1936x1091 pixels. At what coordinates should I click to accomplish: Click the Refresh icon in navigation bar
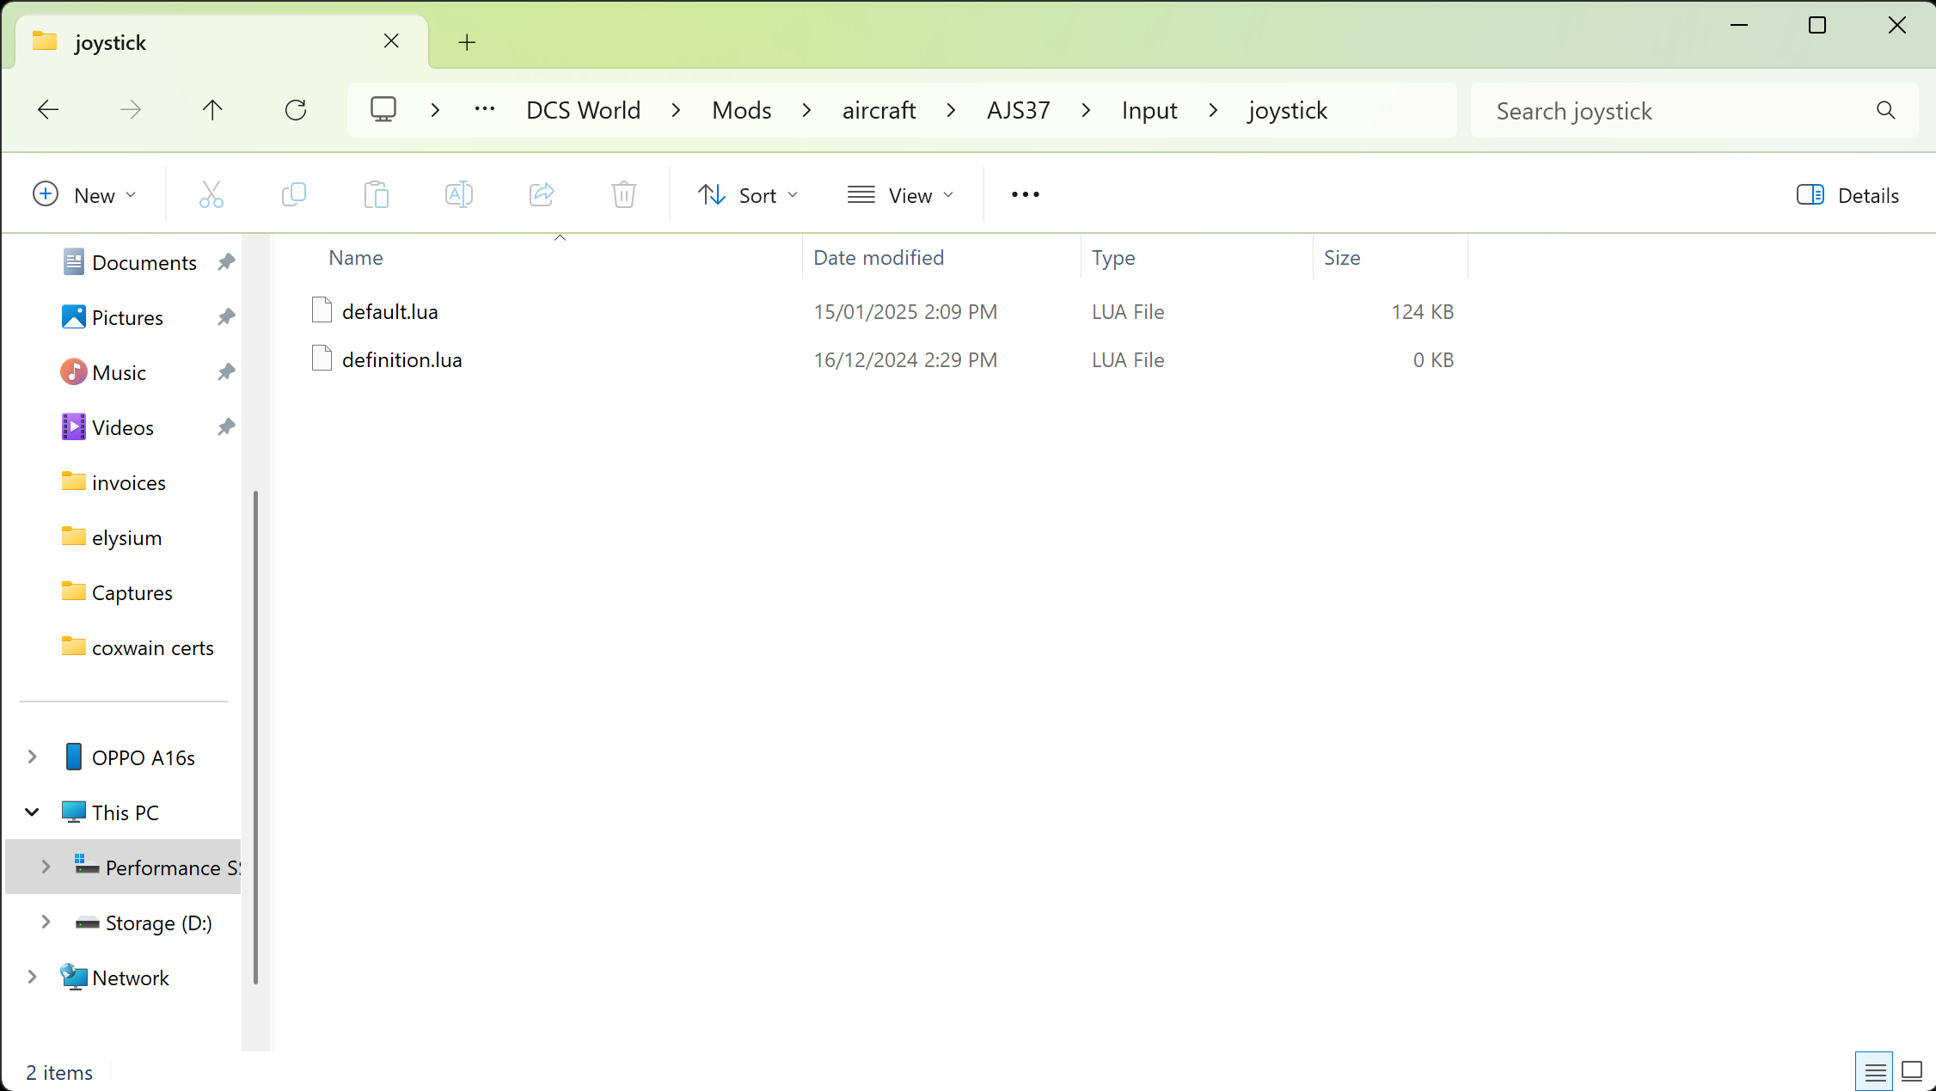pyautogui.click(x=296, y=110)
